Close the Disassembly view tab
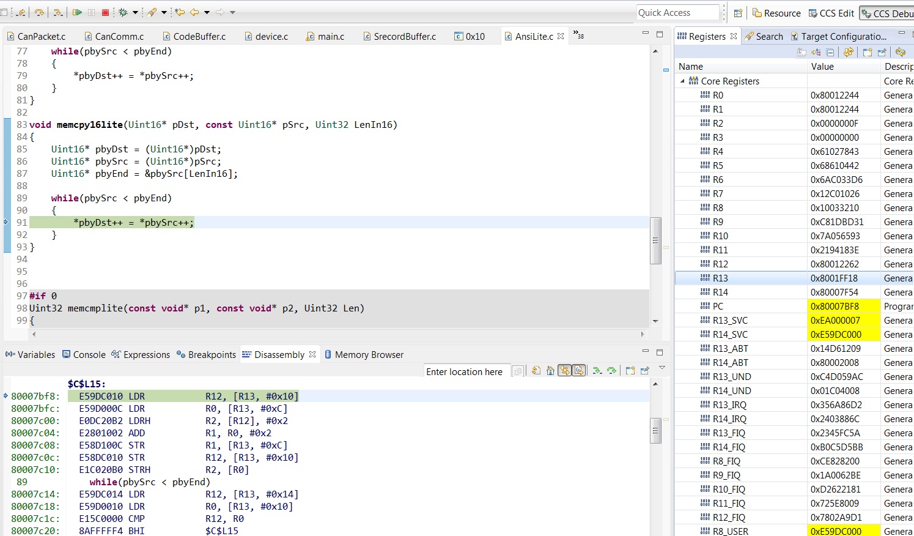The image size is (914, 536). coord(312,354)
